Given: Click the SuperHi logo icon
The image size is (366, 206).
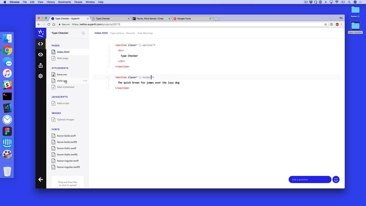Looking at the screenshot, I should (x=41, y=33).
